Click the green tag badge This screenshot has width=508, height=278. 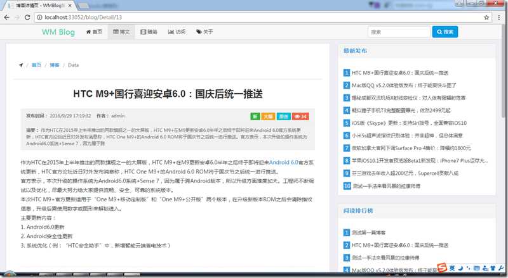click(x=255, y=117)
